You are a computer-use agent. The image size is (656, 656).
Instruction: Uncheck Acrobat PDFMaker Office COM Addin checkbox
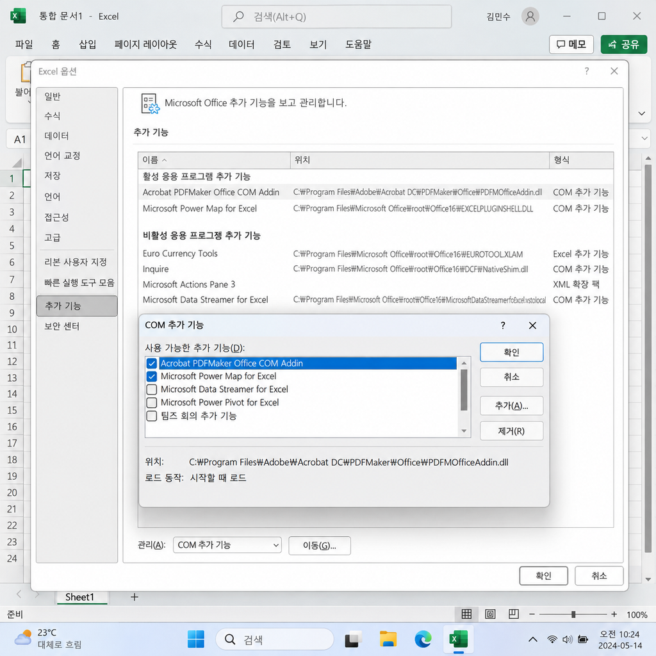coord(151,363)
